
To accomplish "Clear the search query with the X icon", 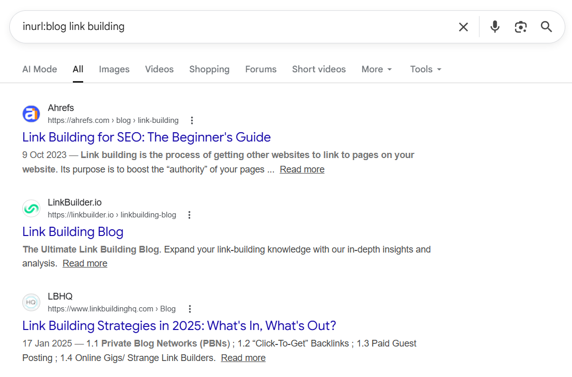I will tap(463, 26).
